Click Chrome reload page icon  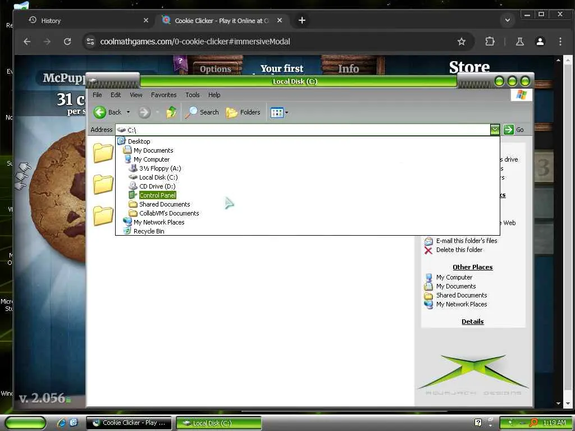click(67, 42)
